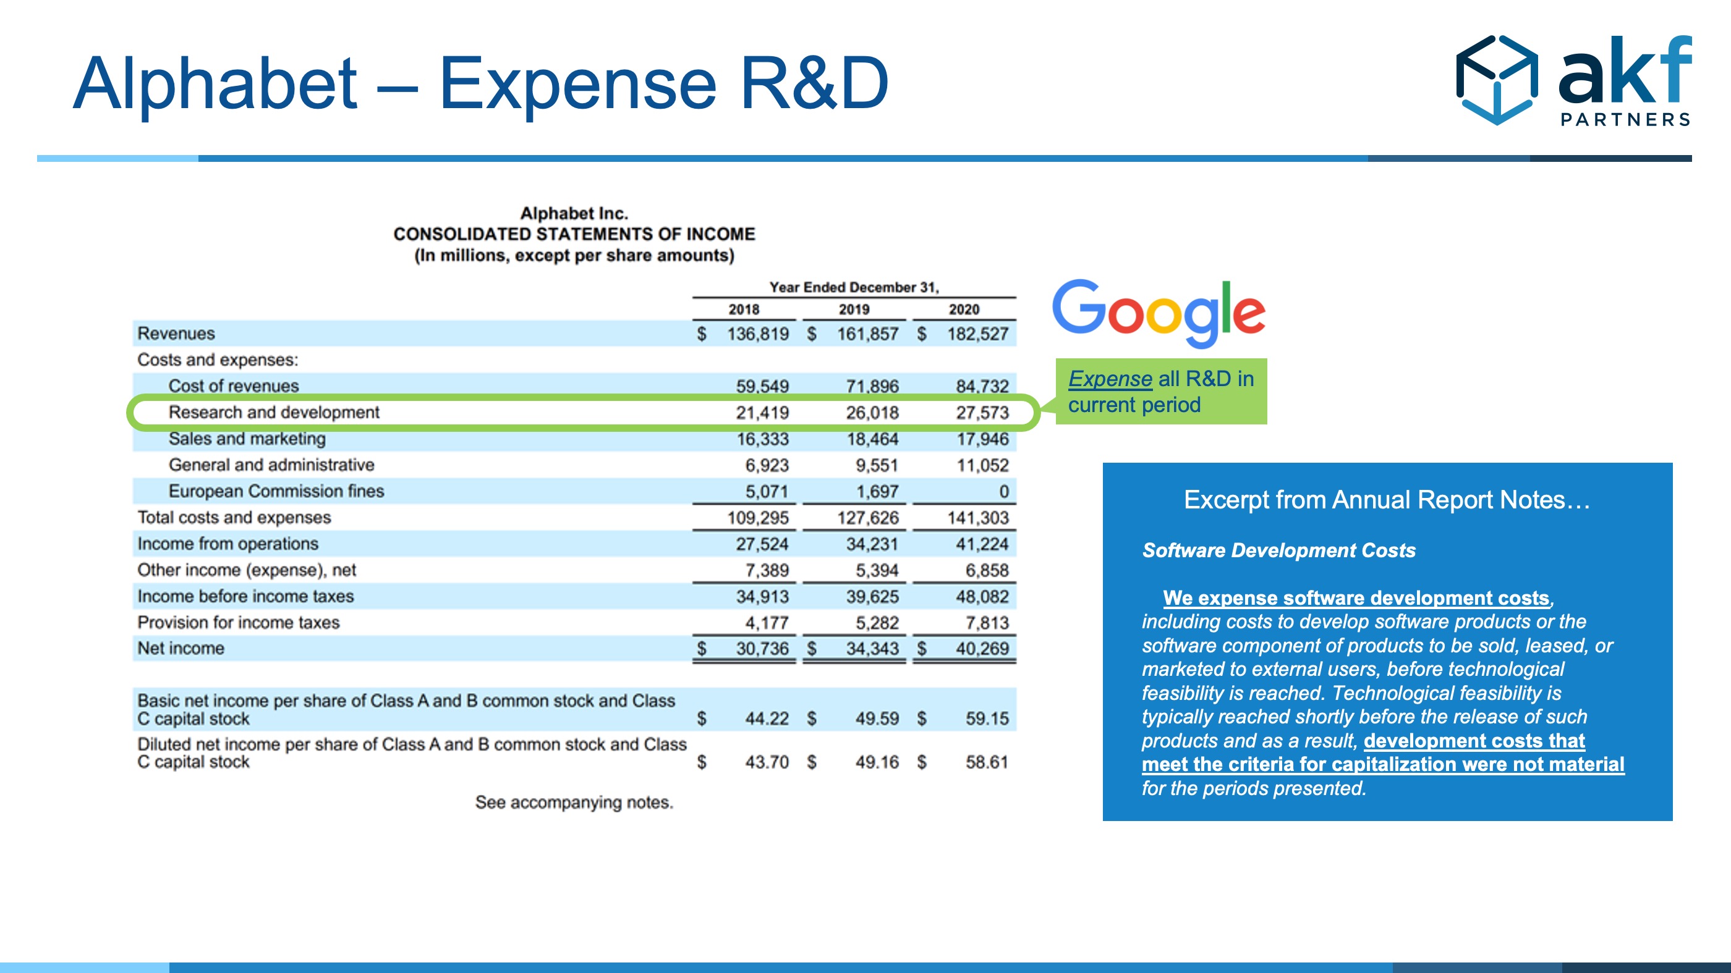Click the 'Net income' row label
Viewport: 1731px width, 973px height.
(181, 648)
